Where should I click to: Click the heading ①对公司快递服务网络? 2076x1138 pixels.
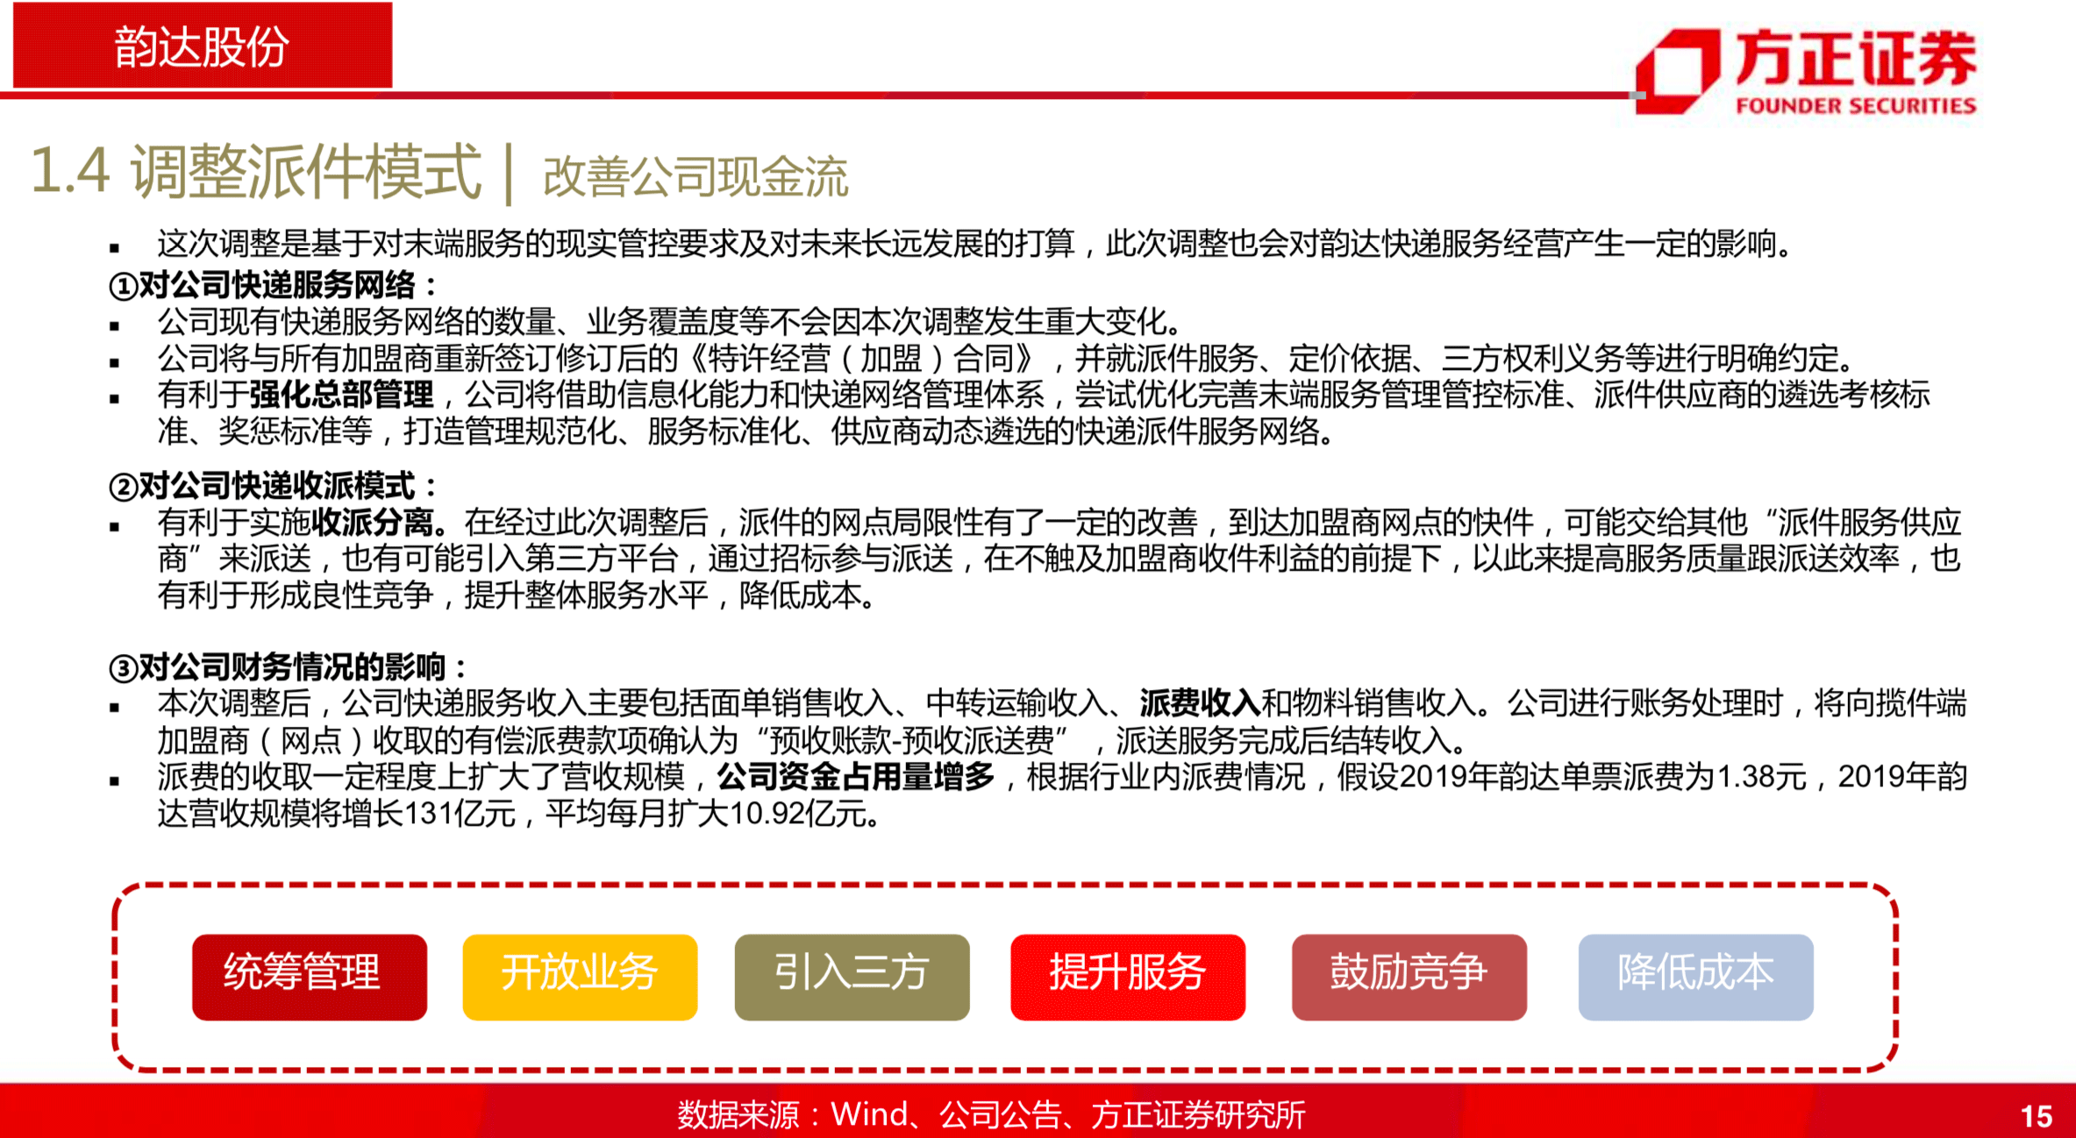pos(272,285)
